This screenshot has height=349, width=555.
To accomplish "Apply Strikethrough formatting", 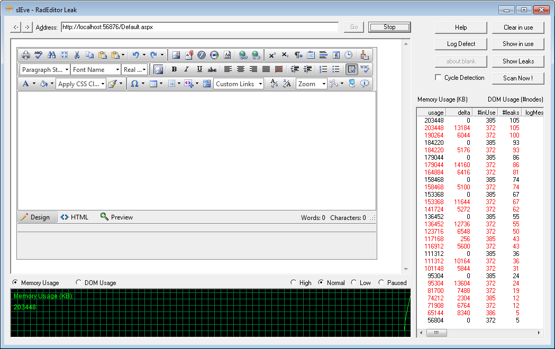I will point(212,69).
